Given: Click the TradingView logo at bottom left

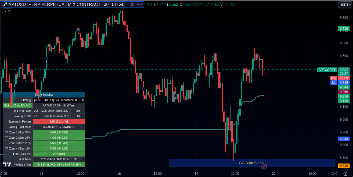Looking at the screenshot, I should [x=7, y=164].
